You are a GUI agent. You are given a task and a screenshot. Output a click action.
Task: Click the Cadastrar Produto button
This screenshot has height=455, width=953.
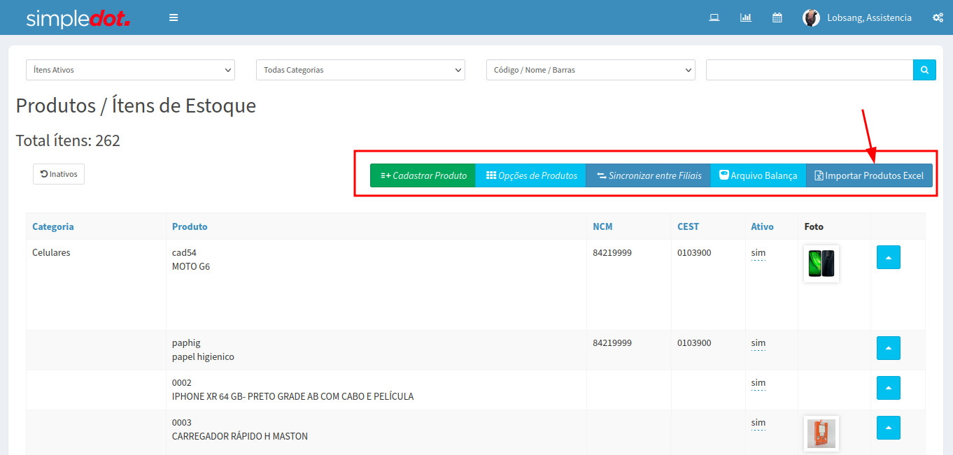(x=423, y=175)
